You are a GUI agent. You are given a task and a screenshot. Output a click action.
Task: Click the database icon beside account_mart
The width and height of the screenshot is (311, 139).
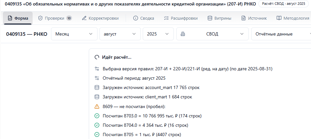97,87
